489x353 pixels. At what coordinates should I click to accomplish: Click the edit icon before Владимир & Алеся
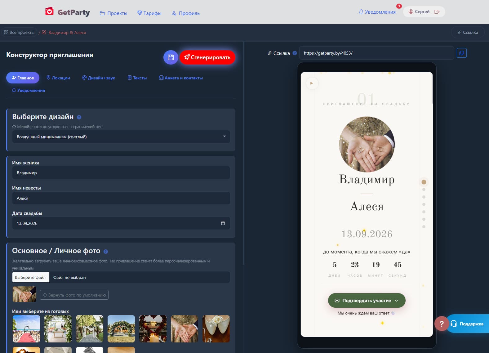pyautogui.click(x=44, y=32)
